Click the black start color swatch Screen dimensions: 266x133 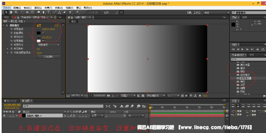[39, 33]
